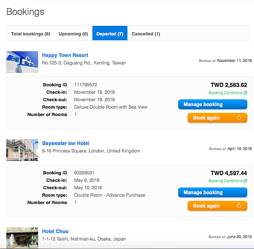Open external-link icon beside Happy Town Booking Conditions

(x=245, y=92)
